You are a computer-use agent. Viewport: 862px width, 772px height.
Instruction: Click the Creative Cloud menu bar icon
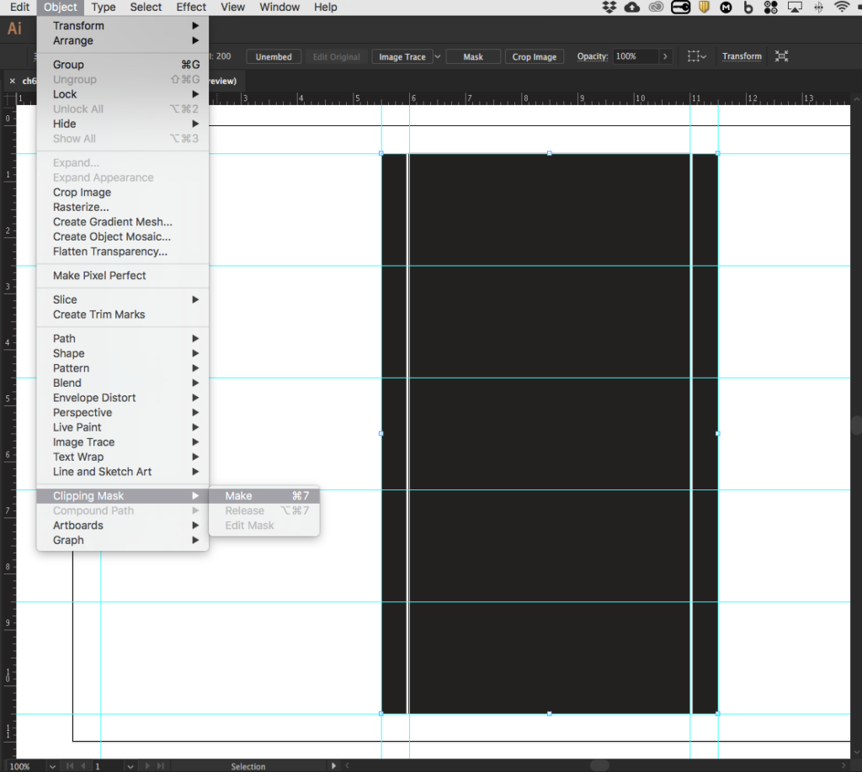(656, 8)
